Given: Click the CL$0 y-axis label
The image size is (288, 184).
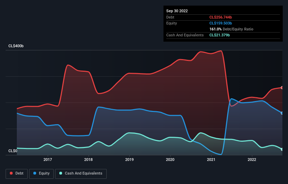Looking at the screenshot, I should coord(13,151).
